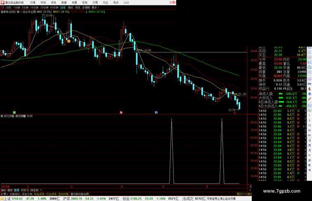Switch chart to 1分钟 period

(17, 7)
